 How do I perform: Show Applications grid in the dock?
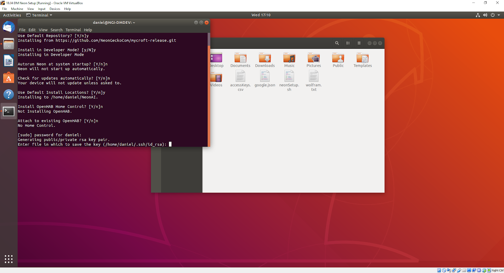click(x=9, y=259)
